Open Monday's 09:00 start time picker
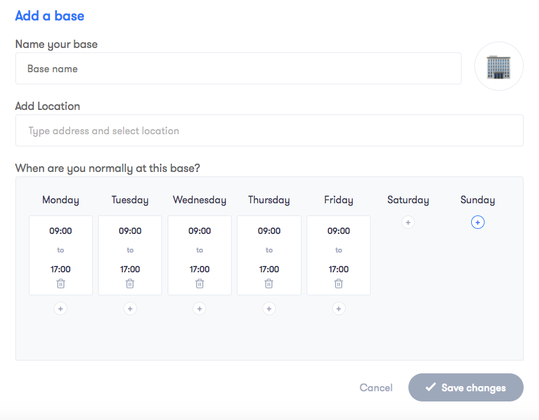The image size is (539, 420). click(x=61, y=231)
